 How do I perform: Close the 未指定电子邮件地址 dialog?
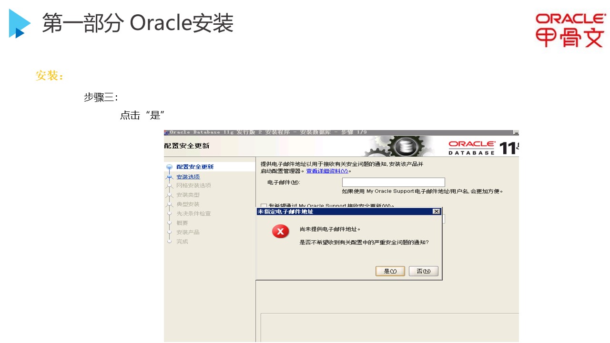click(436, 212)
